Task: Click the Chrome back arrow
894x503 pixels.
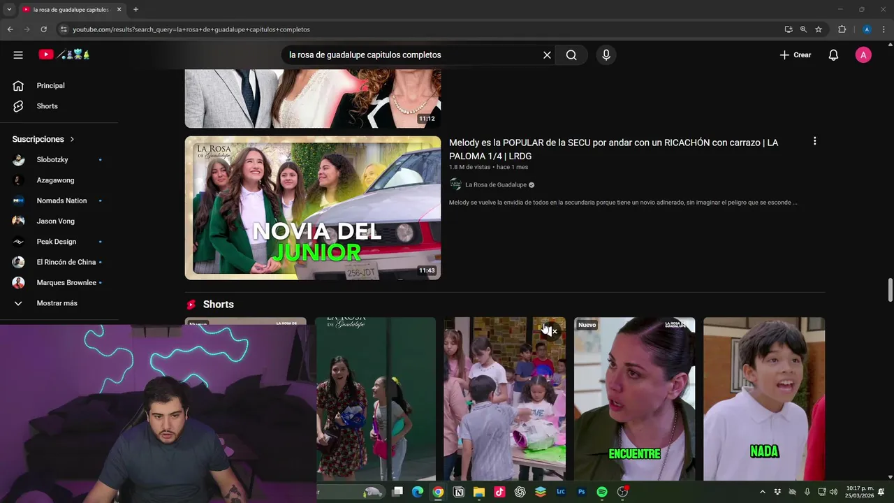Action: pos(10,29)
